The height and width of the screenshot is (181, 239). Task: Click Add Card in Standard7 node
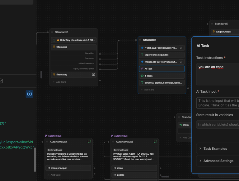click(x=148, y=90)
